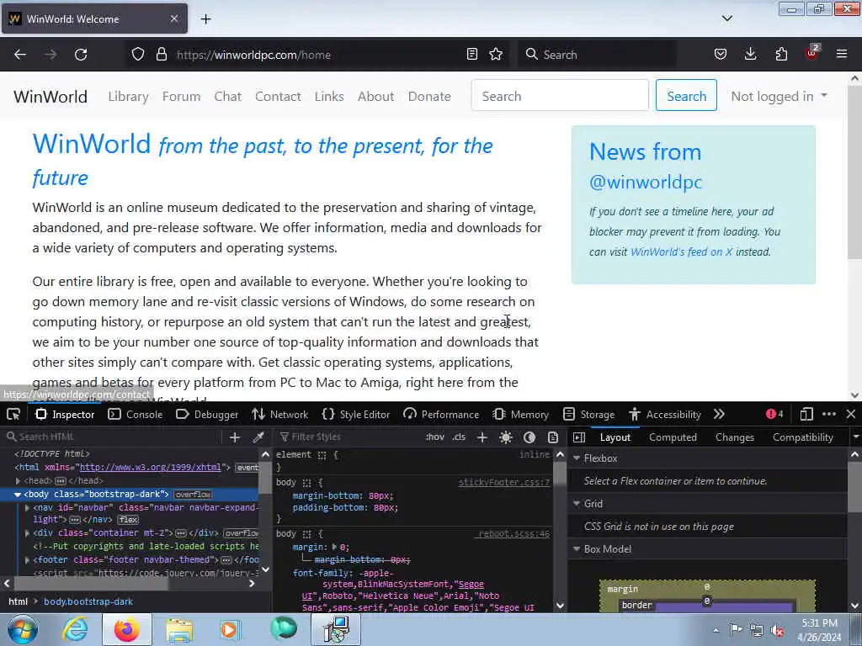Switch to the Changes side tab
Image resolution: width=862 pixels, height=646 pixels.
[x=734, y=437]
